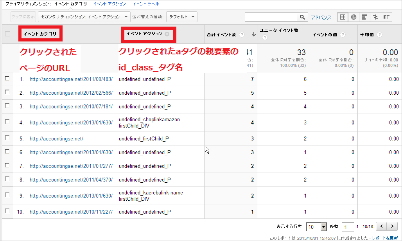This screenshot has height=241, width=402.
Task: Click the search magnifier icon
Action: [302, 17]
